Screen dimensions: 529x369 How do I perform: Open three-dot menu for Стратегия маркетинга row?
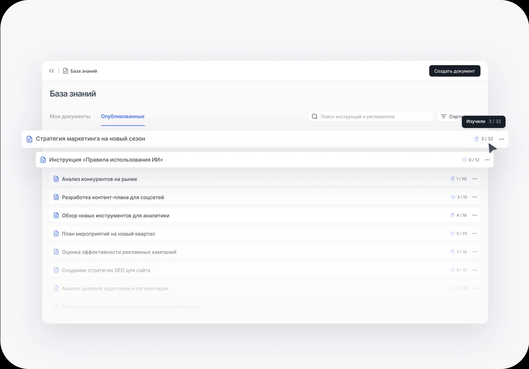501,139
